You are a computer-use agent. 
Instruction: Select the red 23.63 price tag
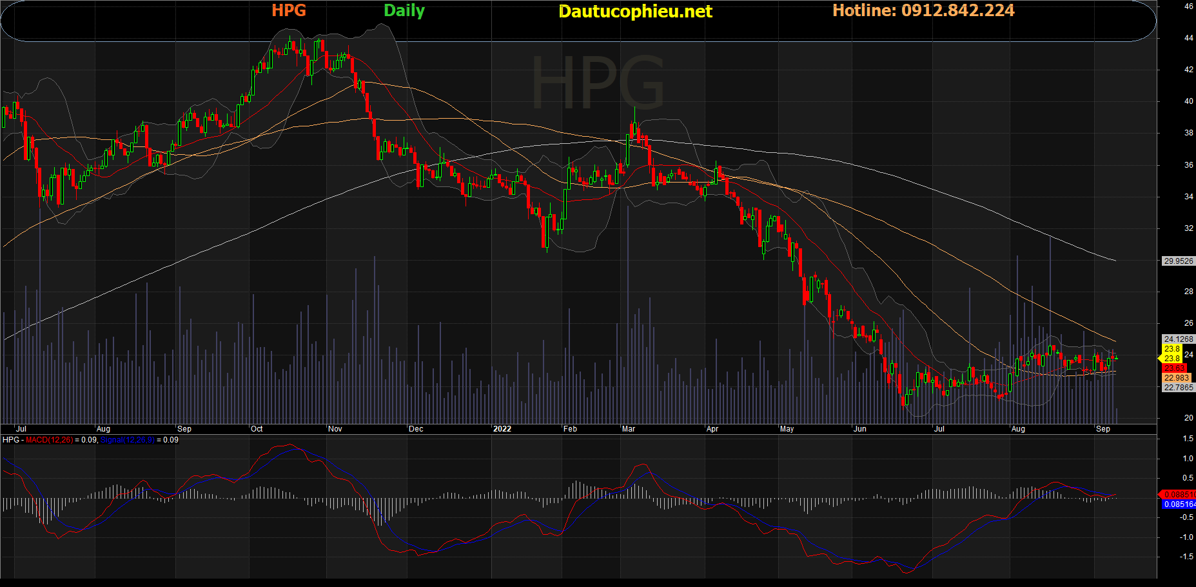[x=1175, y=368]
